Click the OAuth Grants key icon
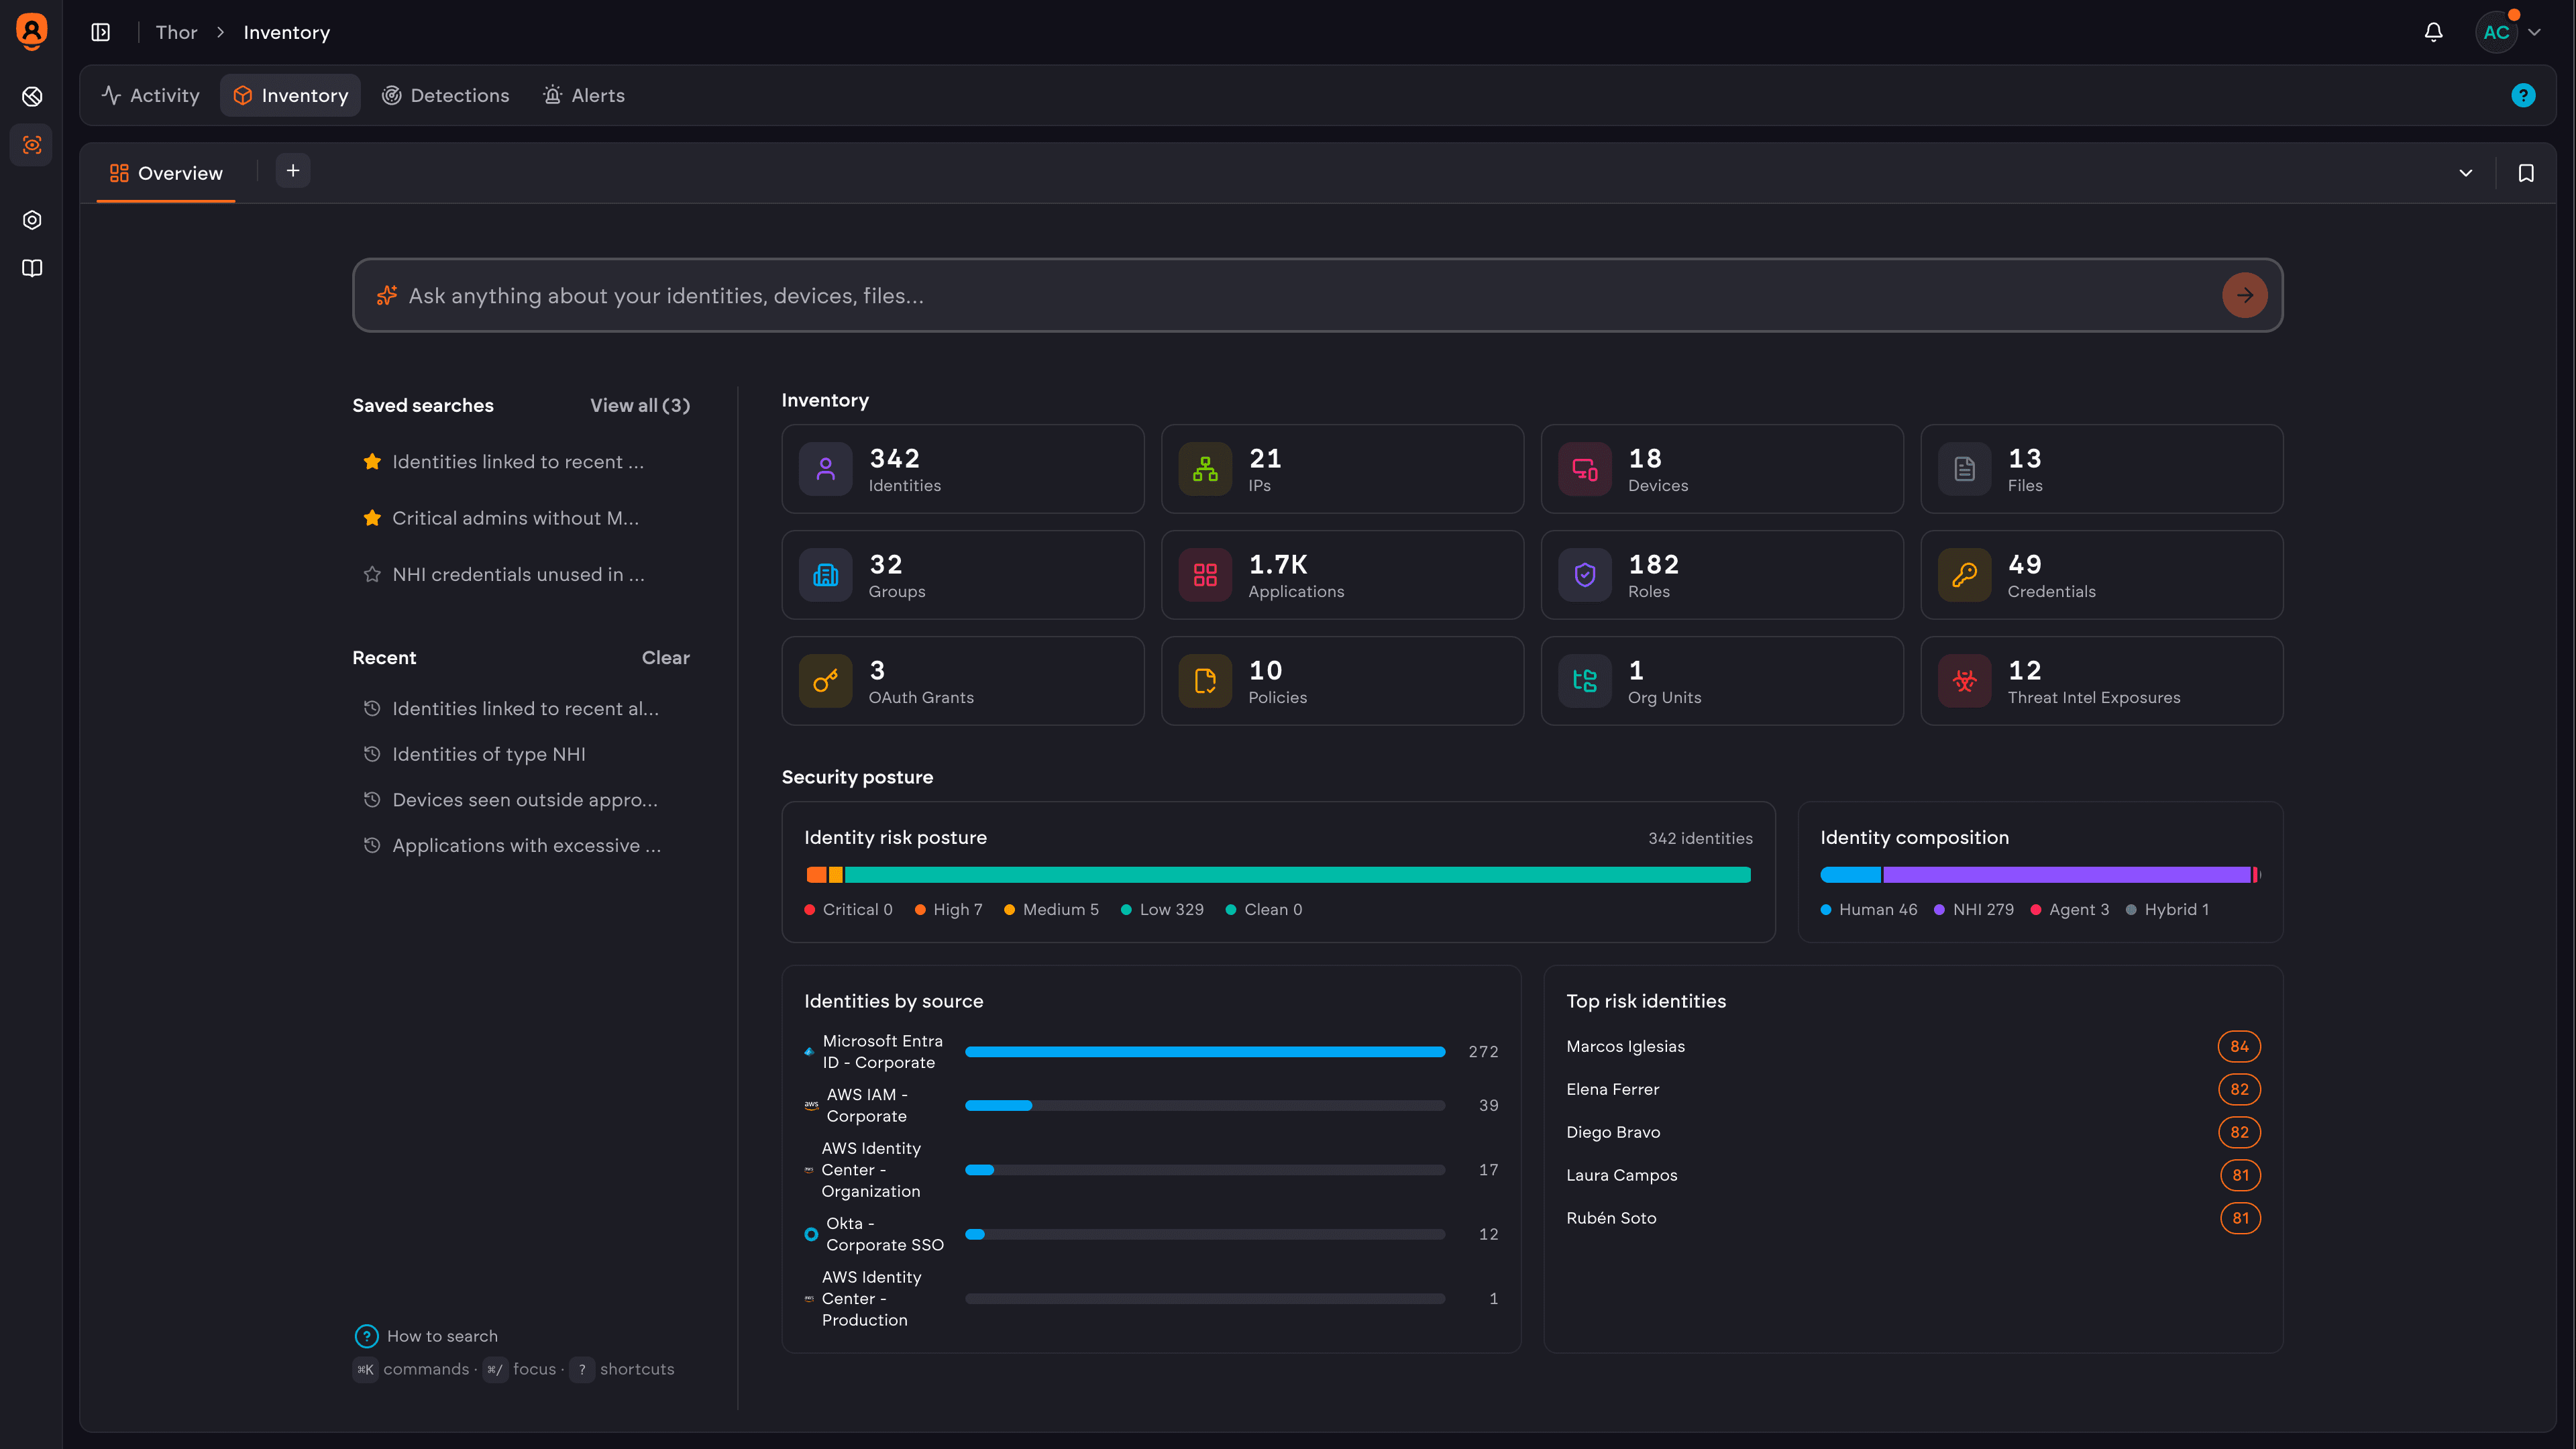Screen dimensions: 2576x1449 pyautogui.click(x=825, y=681)
